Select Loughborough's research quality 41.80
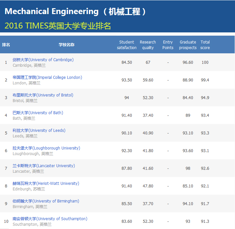The image size is (235, 229). point(148,151)
